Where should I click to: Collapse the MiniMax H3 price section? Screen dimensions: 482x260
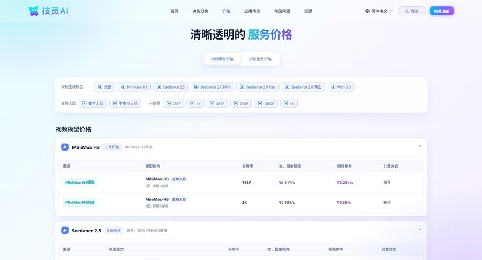coord(419,147)
